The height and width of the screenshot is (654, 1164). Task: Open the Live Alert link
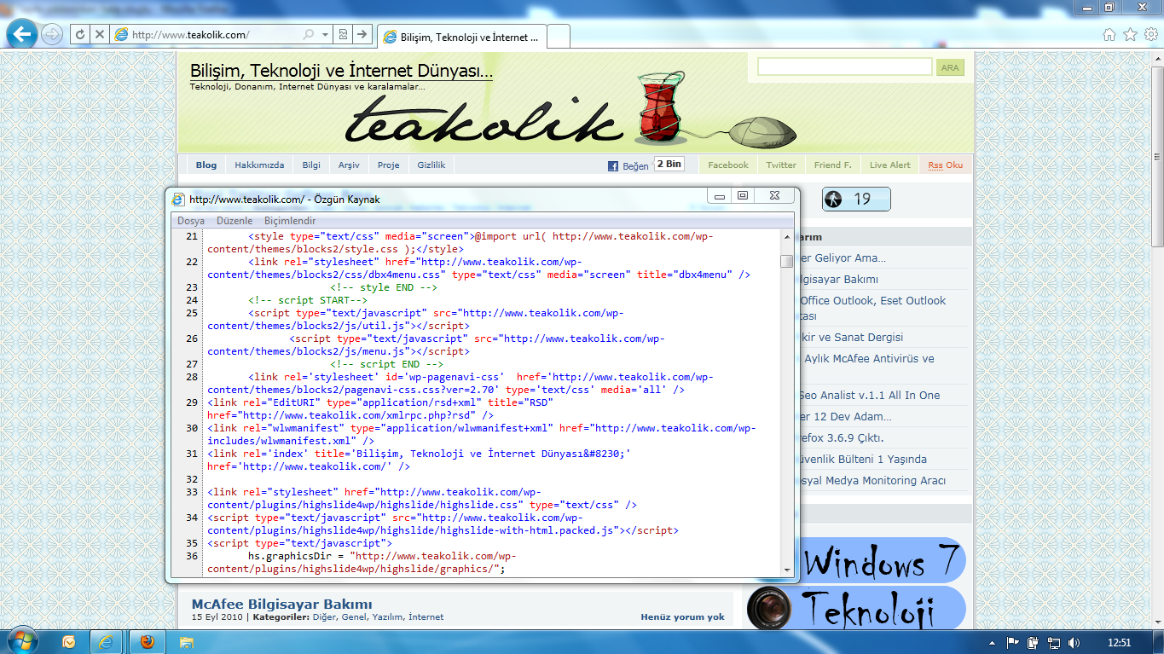[x=889, y=165]
